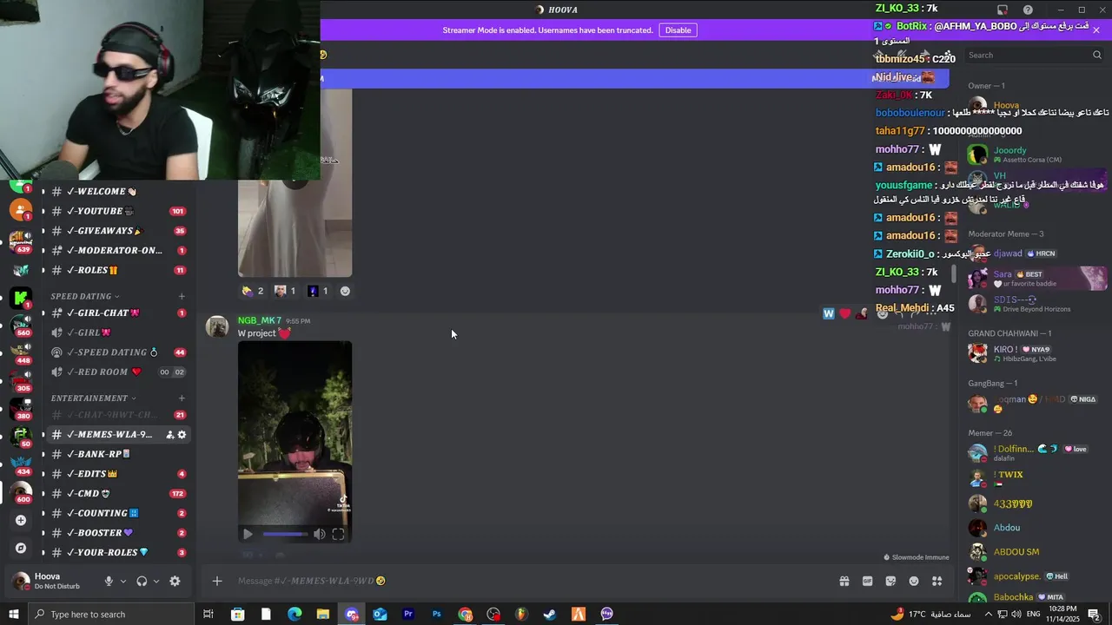Open member Sara's profile
1112x625 pixels.
[1034, 278]
